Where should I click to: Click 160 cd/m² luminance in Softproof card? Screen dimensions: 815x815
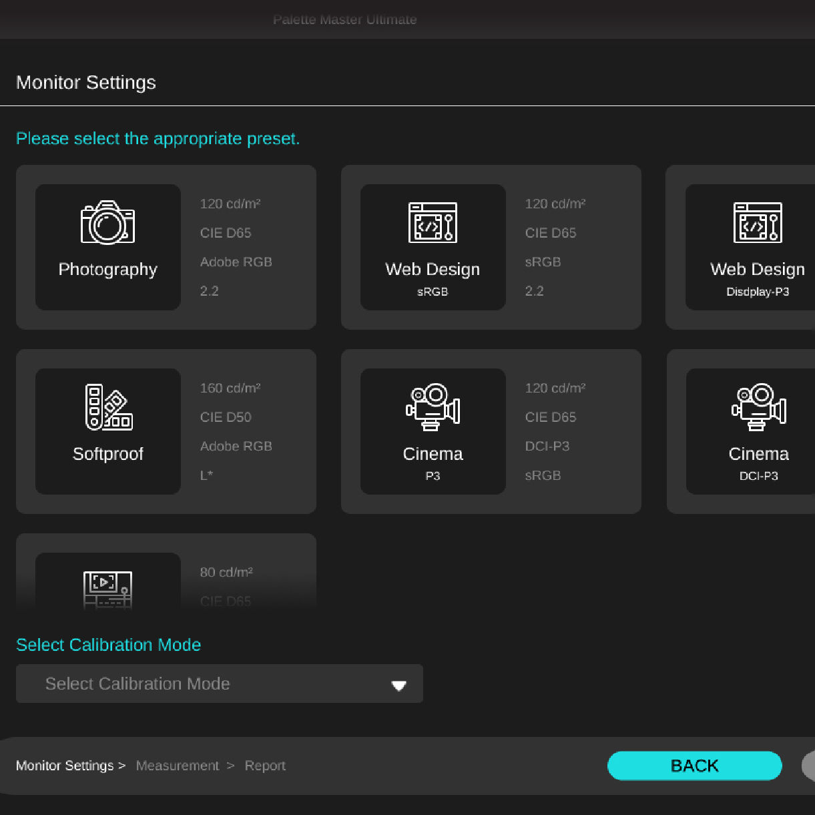tap(230, 388)
